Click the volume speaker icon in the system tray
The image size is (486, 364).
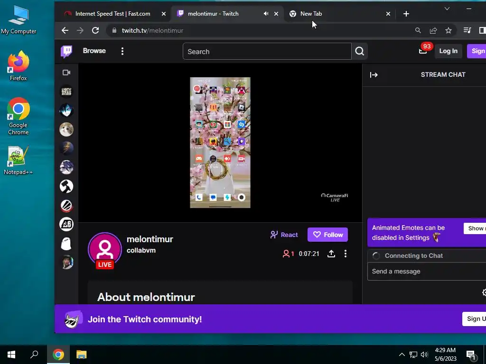pyautogui.click(x=424, y=355)
